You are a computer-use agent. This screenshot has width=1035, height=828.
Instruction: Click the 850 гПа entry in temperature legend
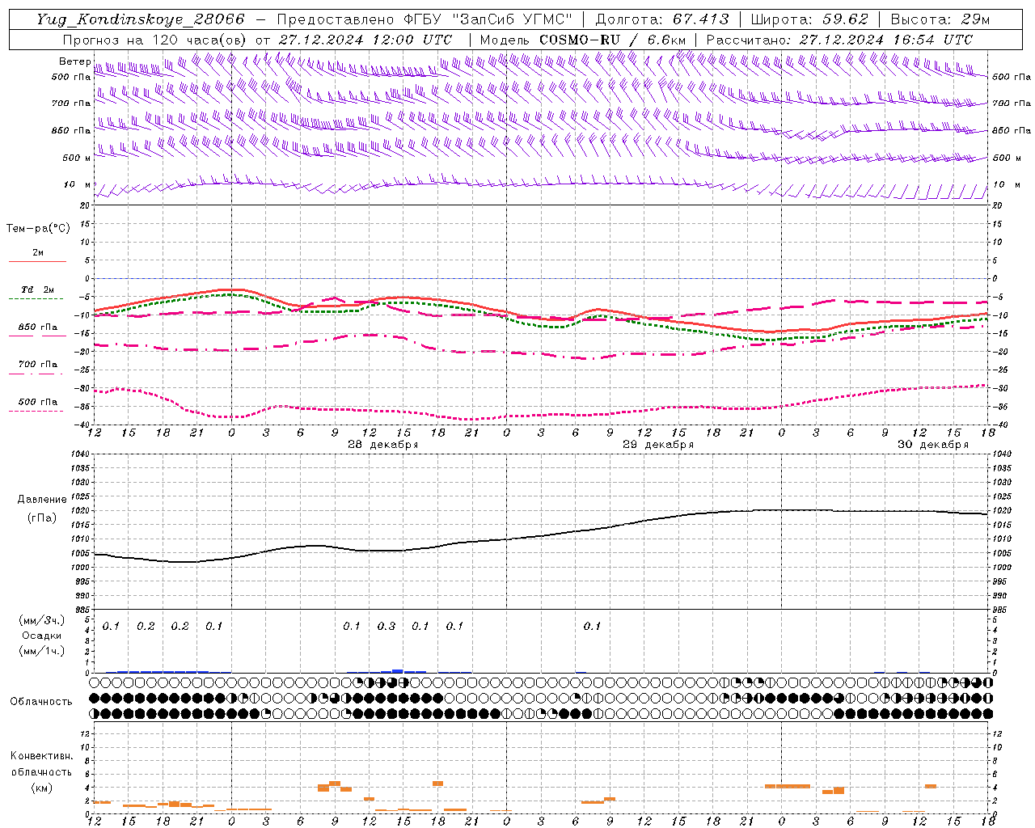[37, 327]
